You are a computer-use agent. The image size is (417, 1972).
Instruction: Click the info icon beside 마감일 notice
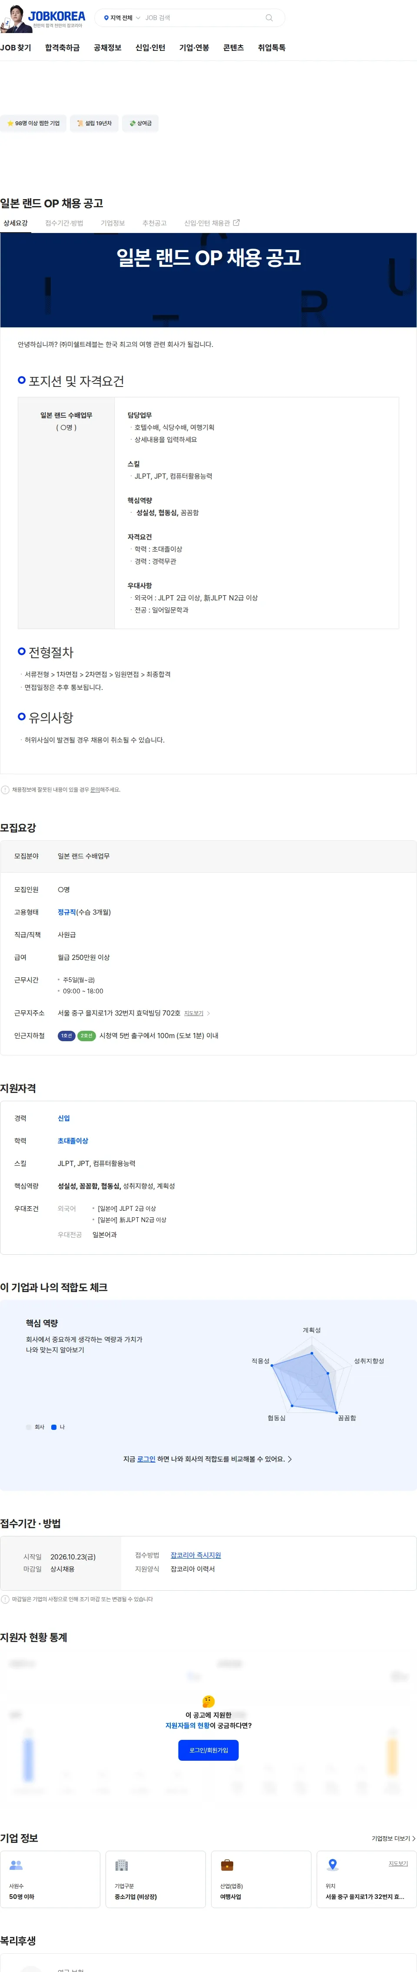[5, 1599]
